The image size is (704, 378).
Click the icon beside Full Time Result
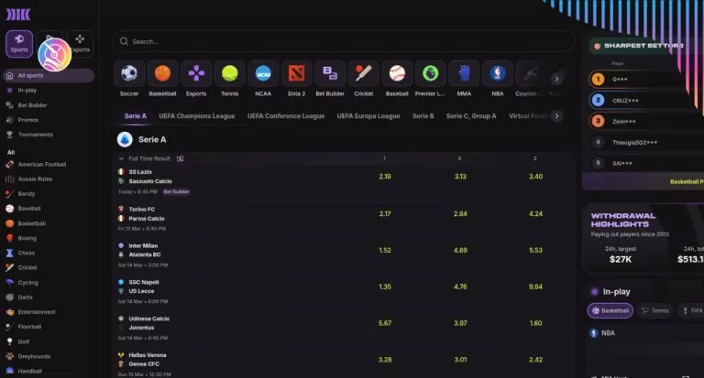pos(180,158)
